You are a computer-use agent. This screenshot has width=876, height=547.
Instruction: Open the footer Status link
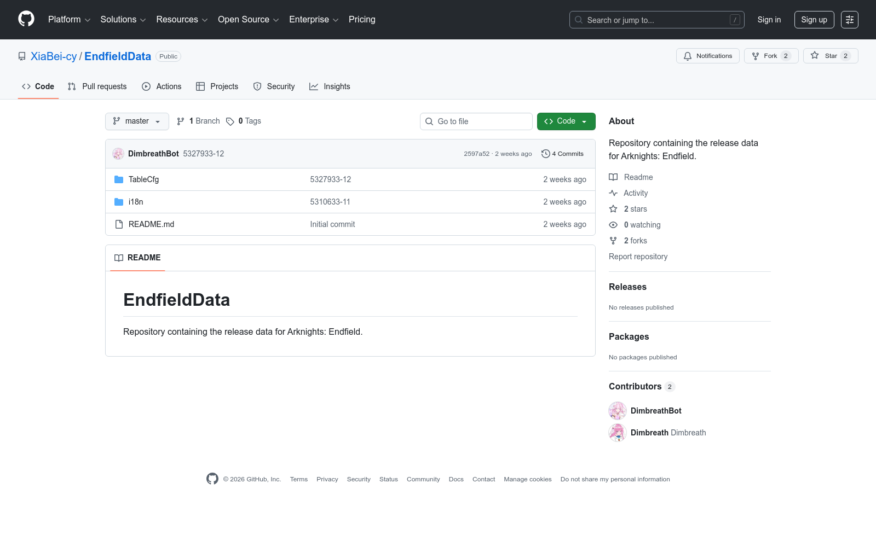(x=389, y=479)
